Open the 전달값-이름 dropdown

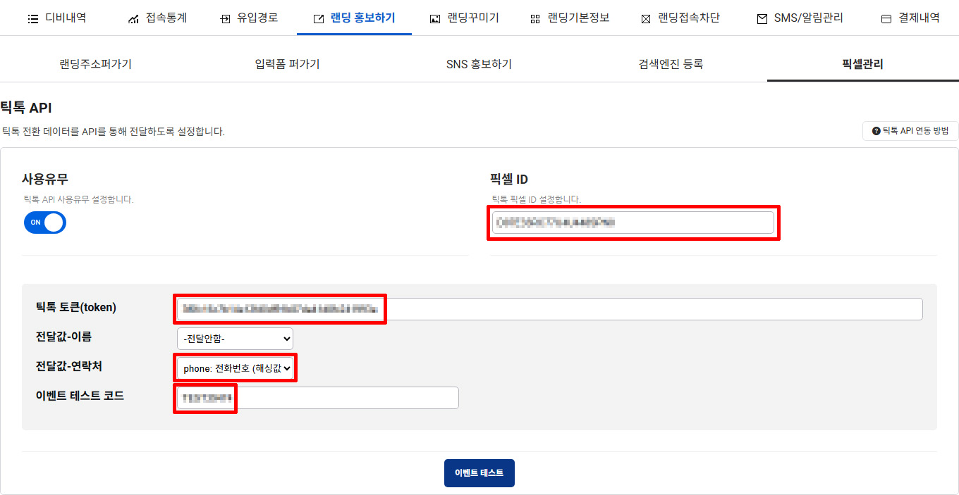point(235,339)
